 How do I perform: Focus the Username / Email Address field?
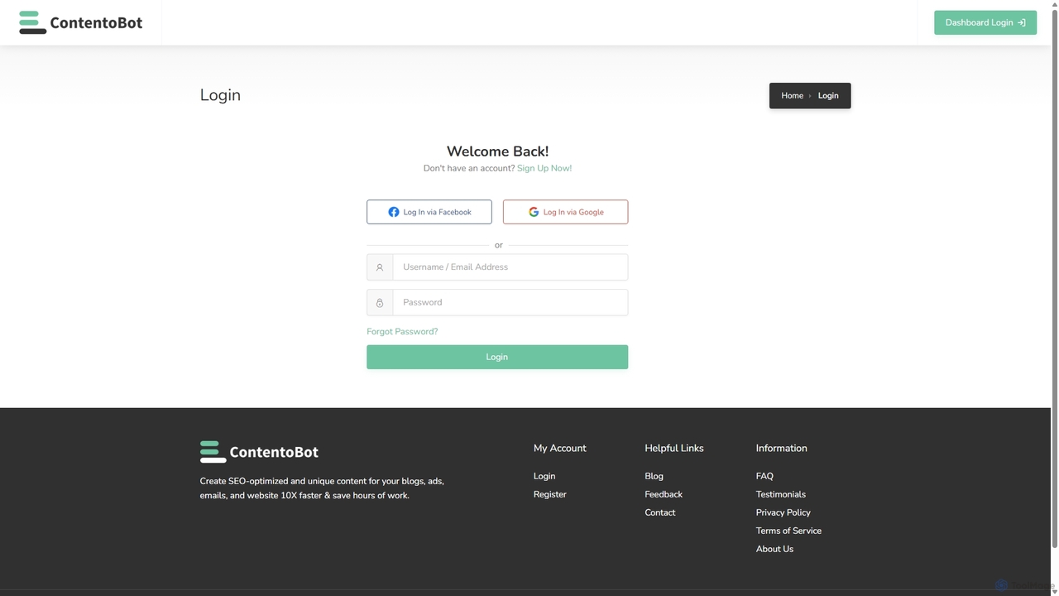[x=510, y=267]
